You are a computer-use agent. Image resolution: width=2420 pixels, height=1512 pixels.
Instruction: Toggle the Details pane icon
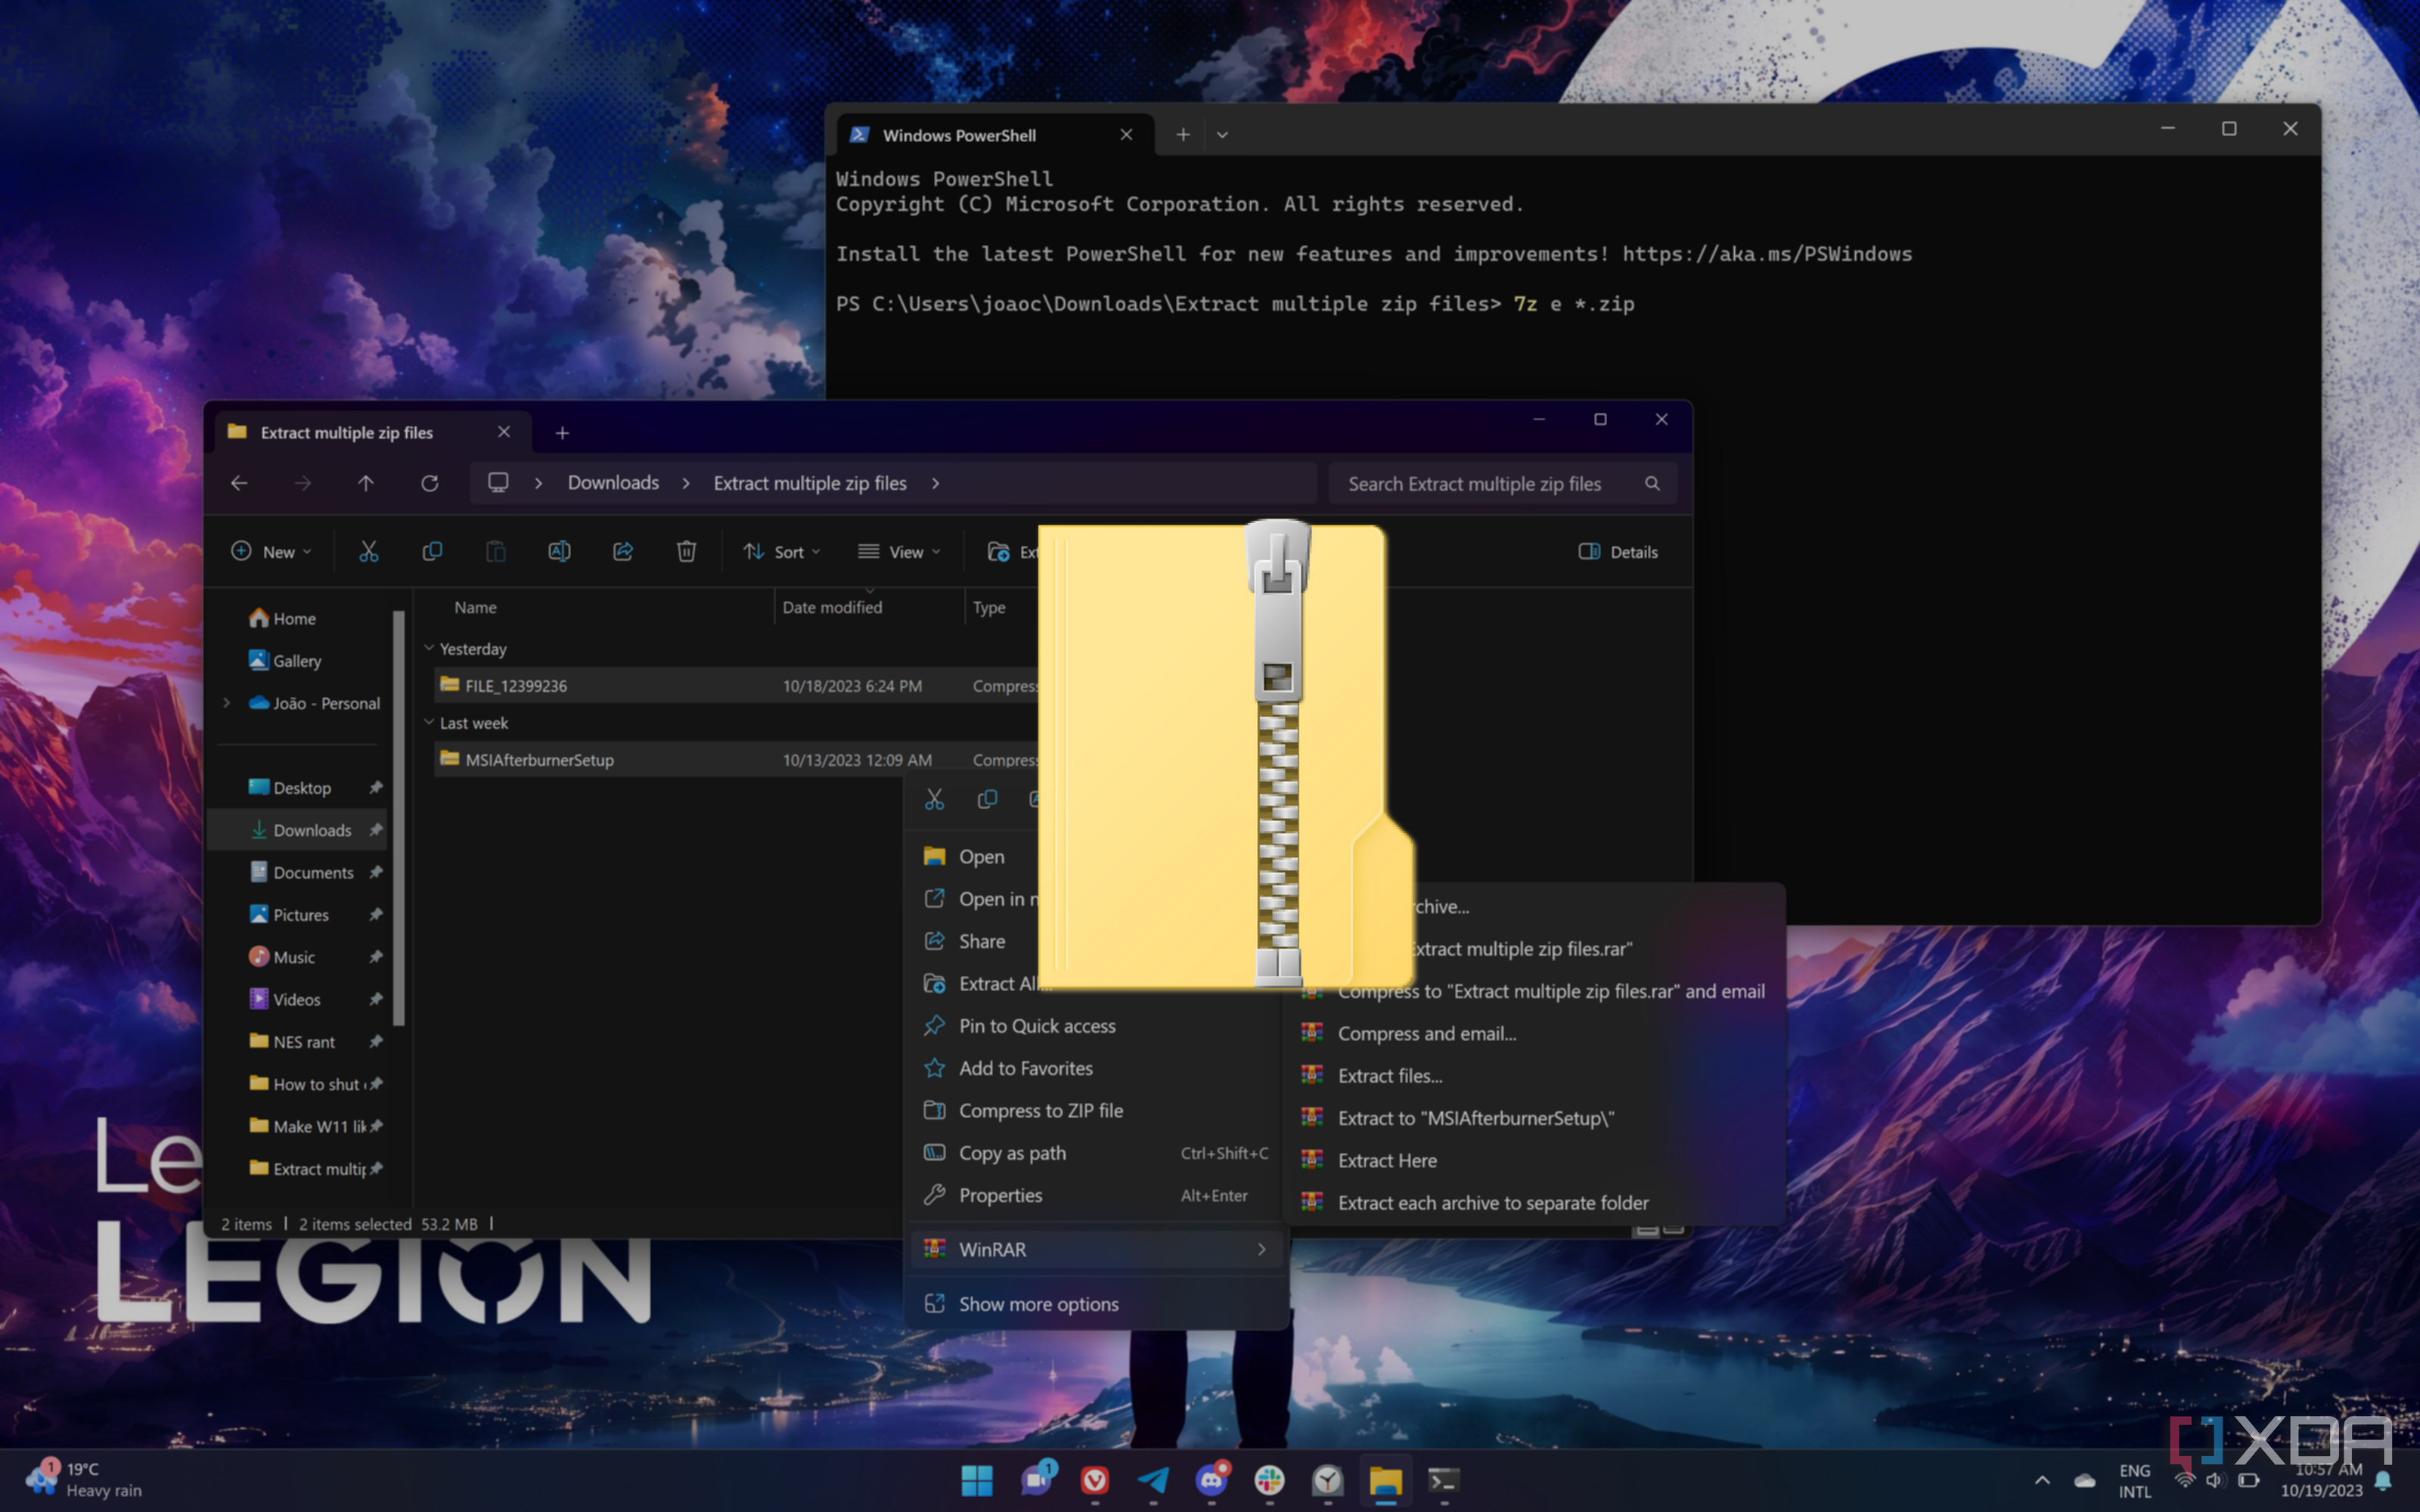point(1617,551)
